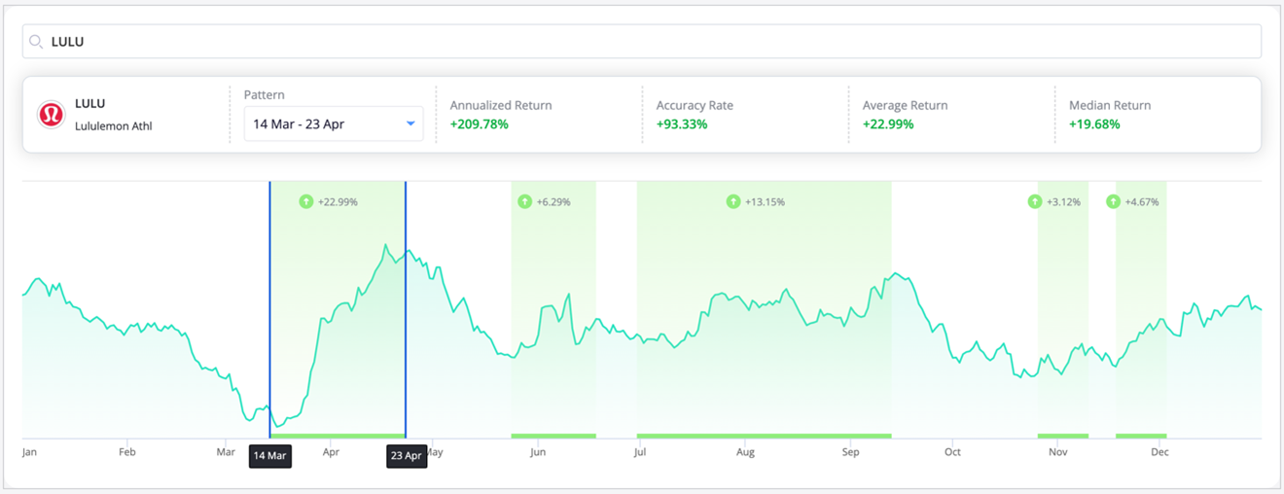
Task: Click the Pattern dropdown arrow
Action: (x=410, y=123)
